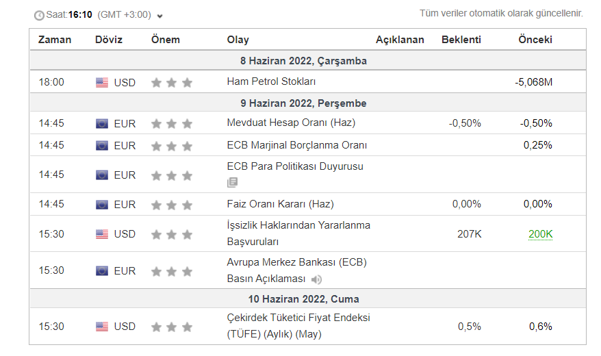This screenshot has width=601, height=356.
Task: Click the green 200K previous value
Action: (540, 234)
